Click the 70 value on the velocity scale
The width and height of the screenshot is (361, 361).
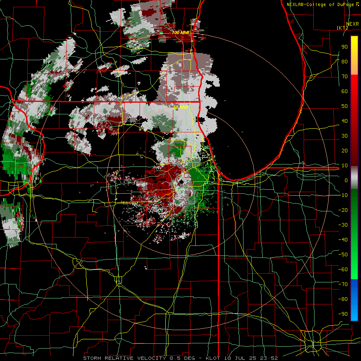(x=345, y=77)
